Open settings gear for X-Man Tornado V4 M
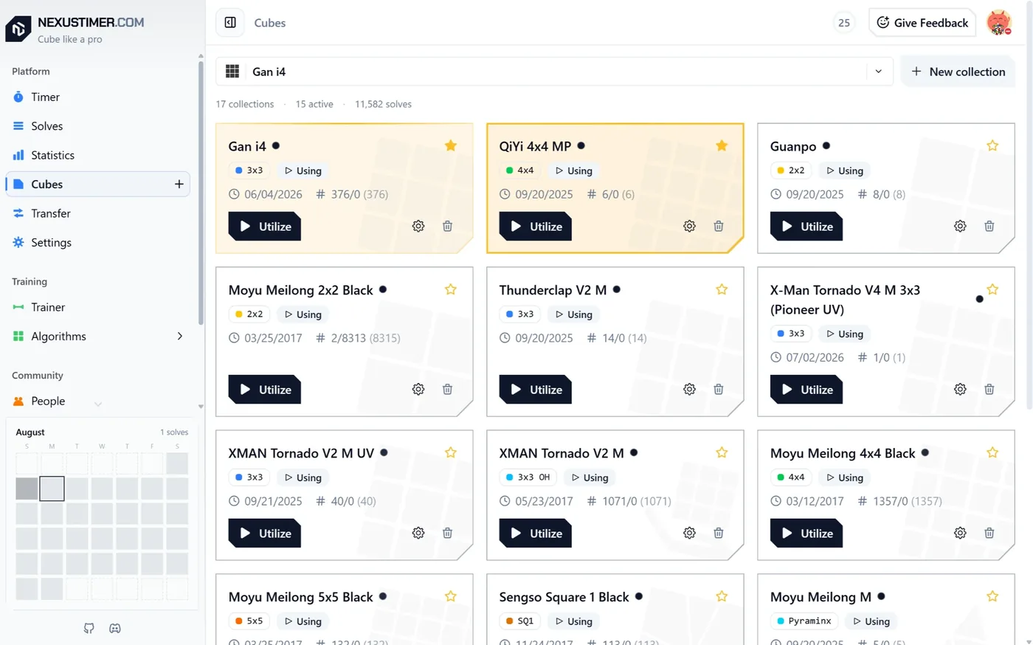1033x645 pixels. point(960,390)
